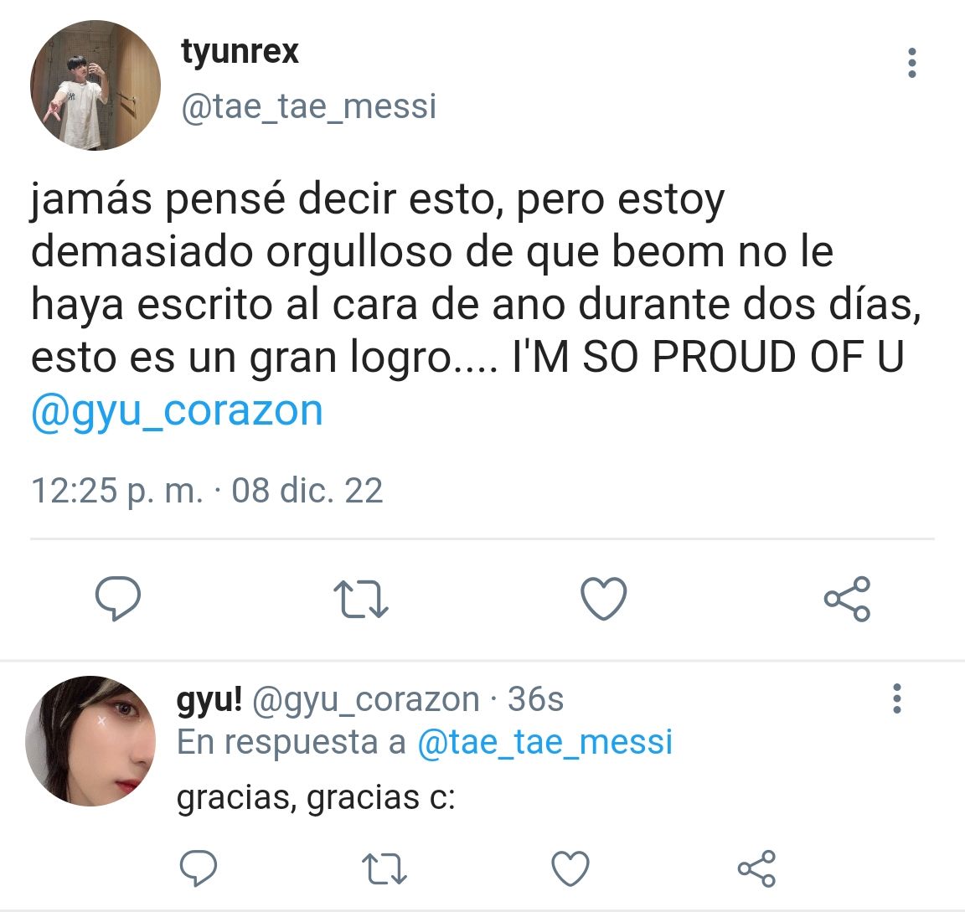Open the 36s timestamp on gyu!'s reply
This screenshot has width=965, height=912.
pyautogui.click(x=535, y=699)
